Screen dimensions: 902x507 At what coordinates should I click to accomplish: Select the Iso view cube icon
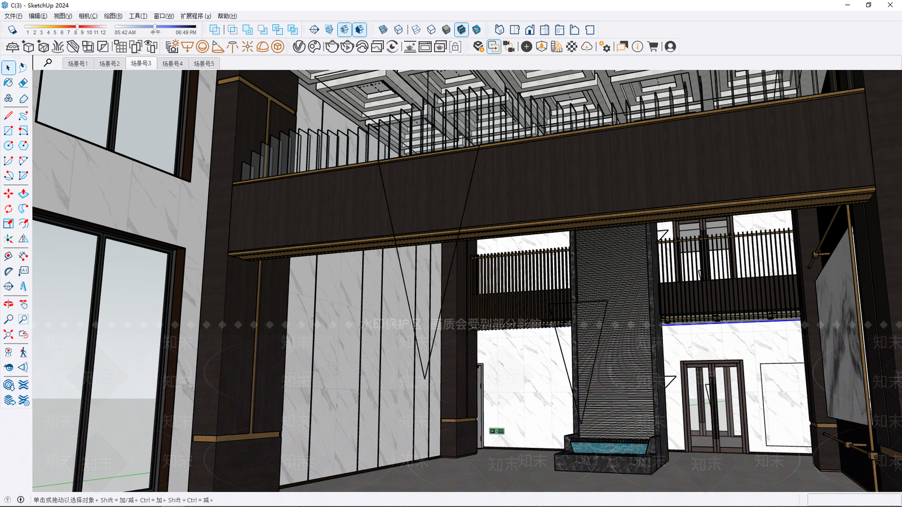tap(499, 30)
